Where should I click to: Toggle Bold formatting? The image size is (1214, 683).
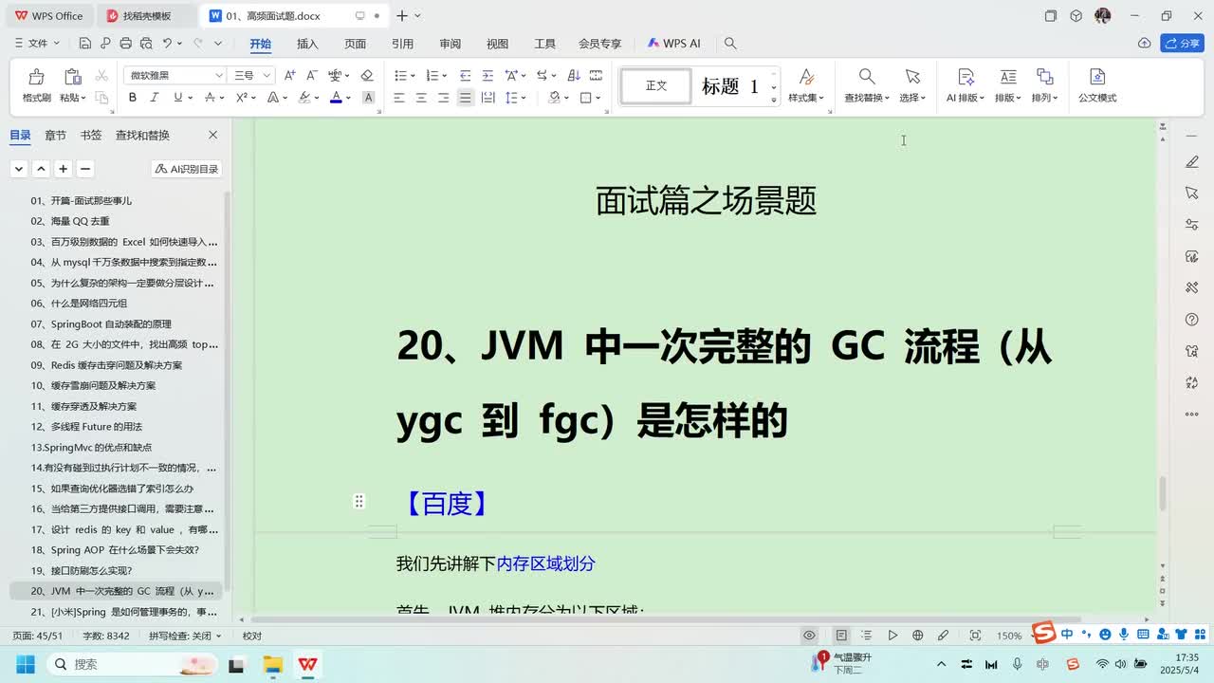coord(133,98)
